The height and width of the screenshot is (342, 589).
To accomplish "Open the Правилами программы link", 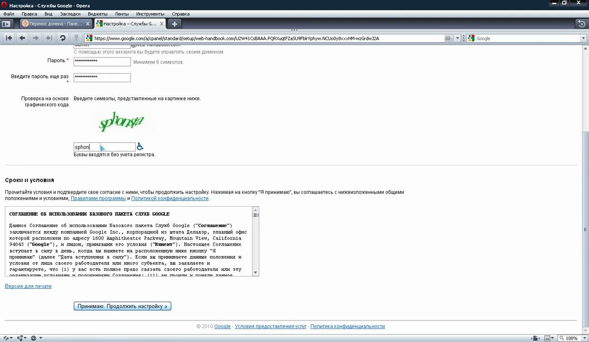I will [x=98, y=199].
